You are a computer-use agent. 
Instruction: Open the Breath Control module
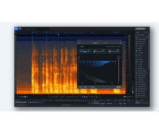(142, 42)
